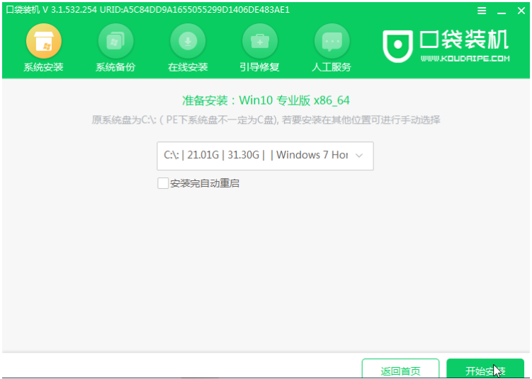
Task: Click the 人工服务 chat bubble icon
Action: (332, 42)
